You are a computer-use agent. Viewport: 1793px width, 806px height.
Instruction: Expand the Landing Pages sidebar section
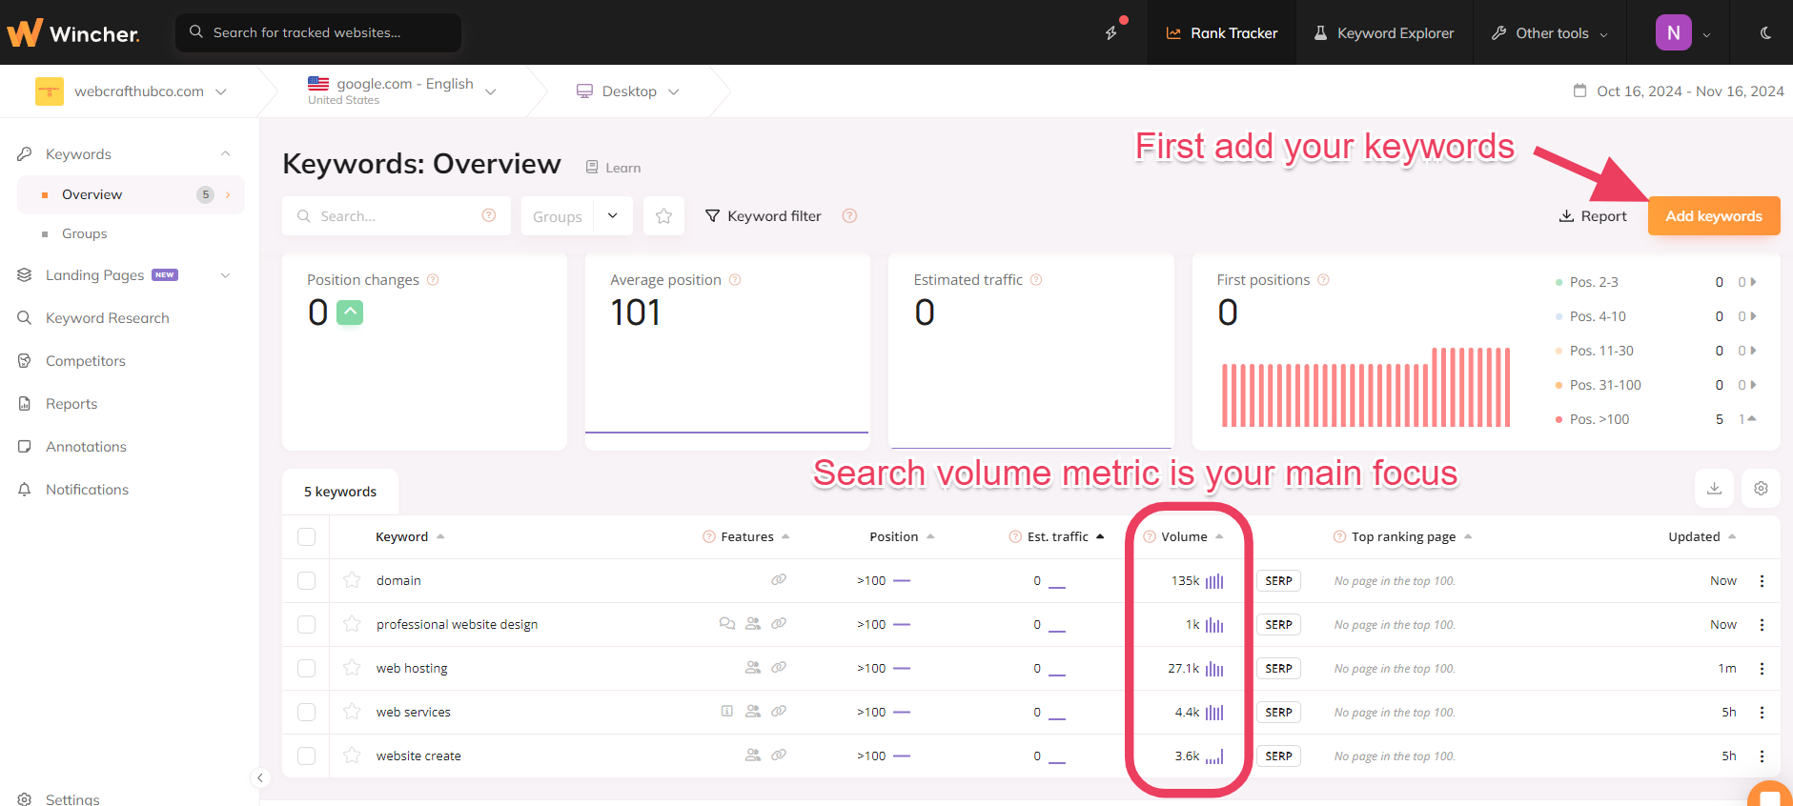pyautogui.click(x=226, y=275)
